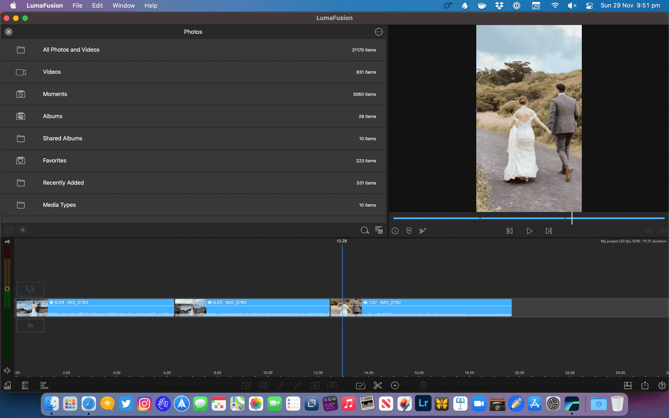Screen dimensions: 669x418
Task: Click the add voiceover waveform icon
Action: tap(423, 231)
